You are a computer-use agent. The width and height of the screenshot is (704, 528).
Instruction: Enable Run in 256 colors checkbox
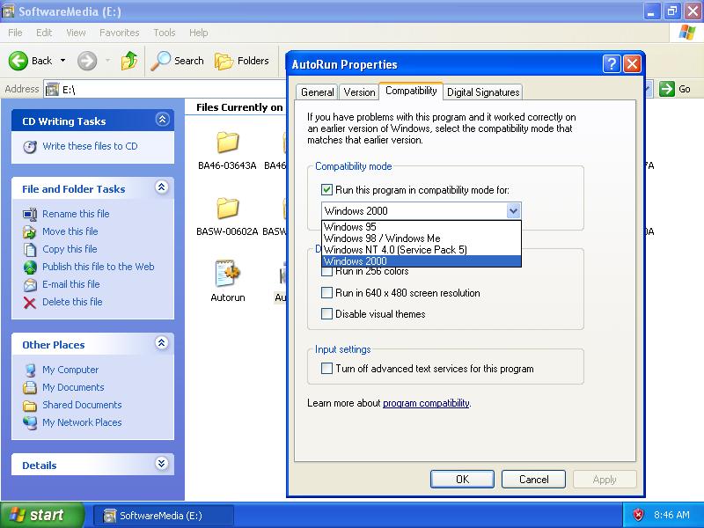coord(326,271)
